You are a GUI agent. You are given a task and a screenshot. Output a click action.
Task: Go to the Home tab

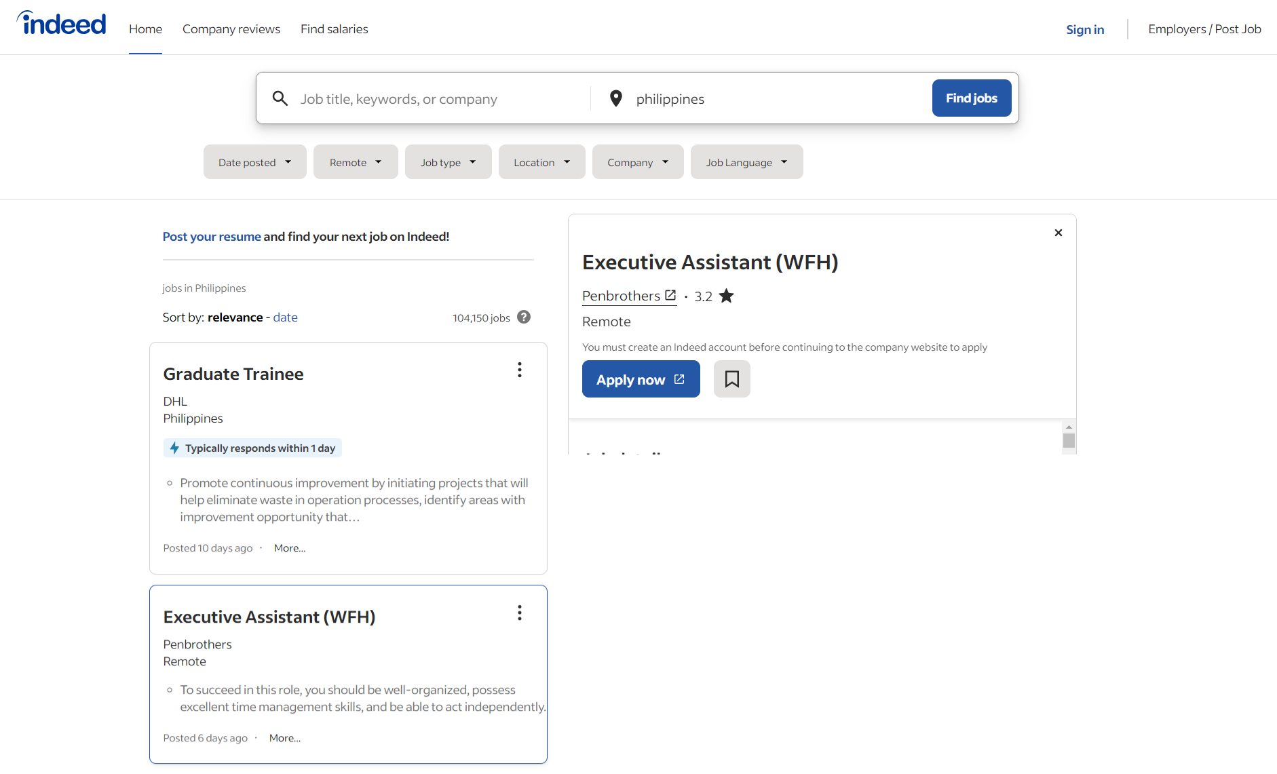pos(145,29)
